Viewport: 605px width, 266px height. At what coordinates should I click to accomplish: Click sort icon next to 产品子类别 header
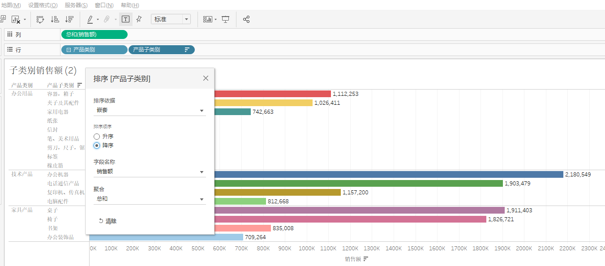pos(80,85)
